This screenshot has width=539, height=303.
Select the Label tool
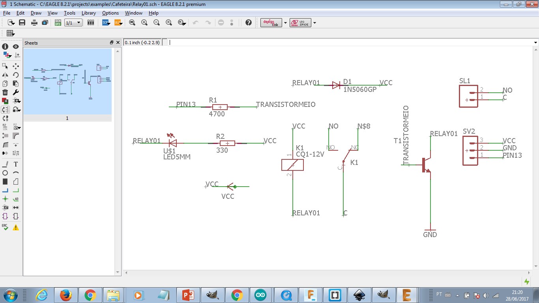coord(16,199)
